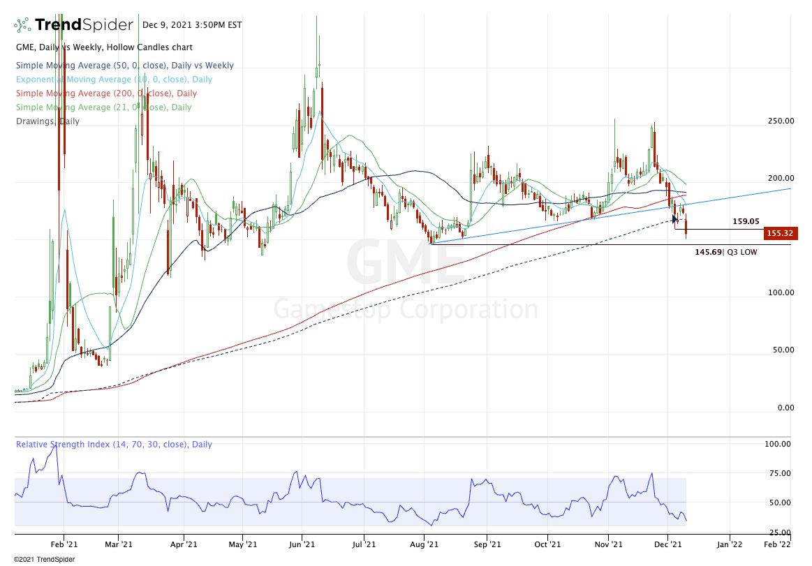
Task: Click the Feb '22 date axis label
Action: (x=777, y=544)
